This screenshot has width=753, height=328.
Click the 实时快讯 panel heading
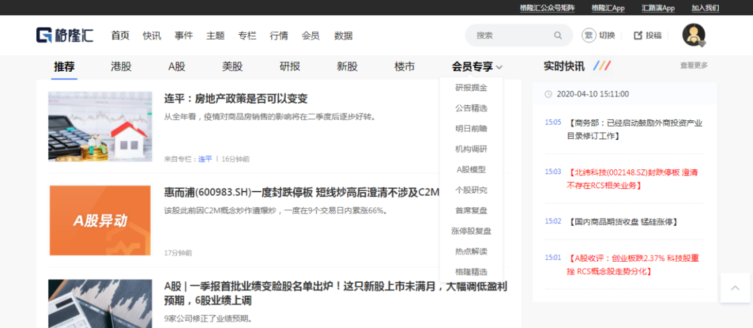point(564,66)
